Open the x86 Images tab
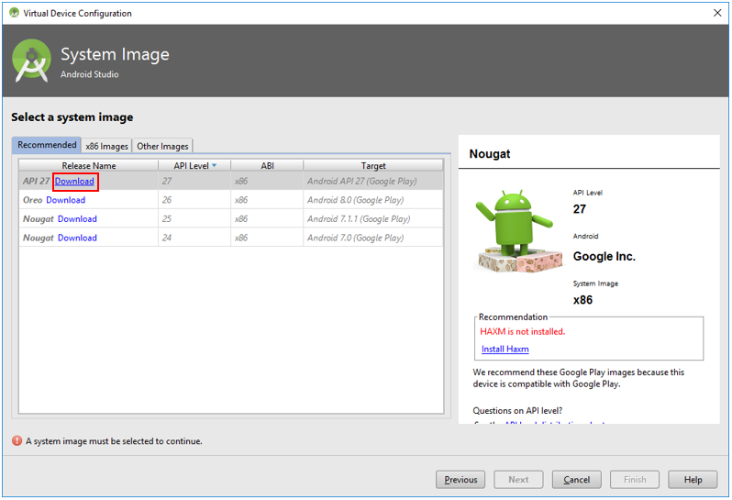 106,146
